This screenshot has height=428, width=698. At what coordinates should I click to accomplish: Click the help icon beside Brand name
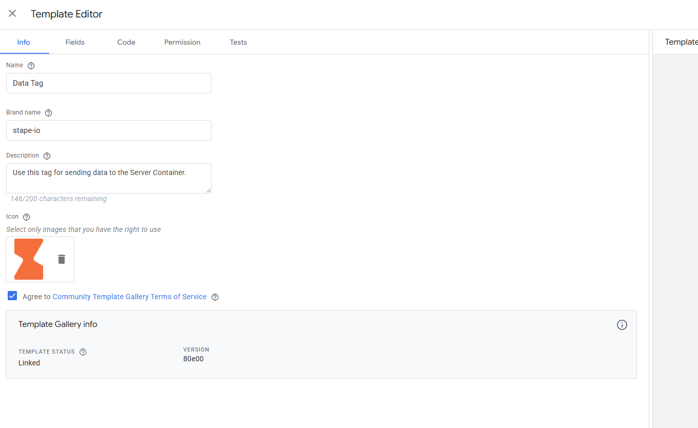49,113
